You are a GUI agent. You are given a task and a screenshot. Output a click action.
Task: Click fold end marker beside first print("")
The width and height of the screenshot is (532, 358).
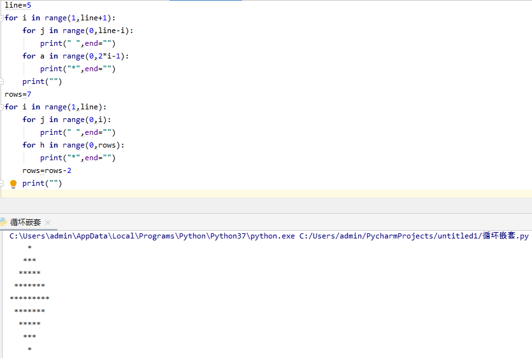click(x=2, y=81)
